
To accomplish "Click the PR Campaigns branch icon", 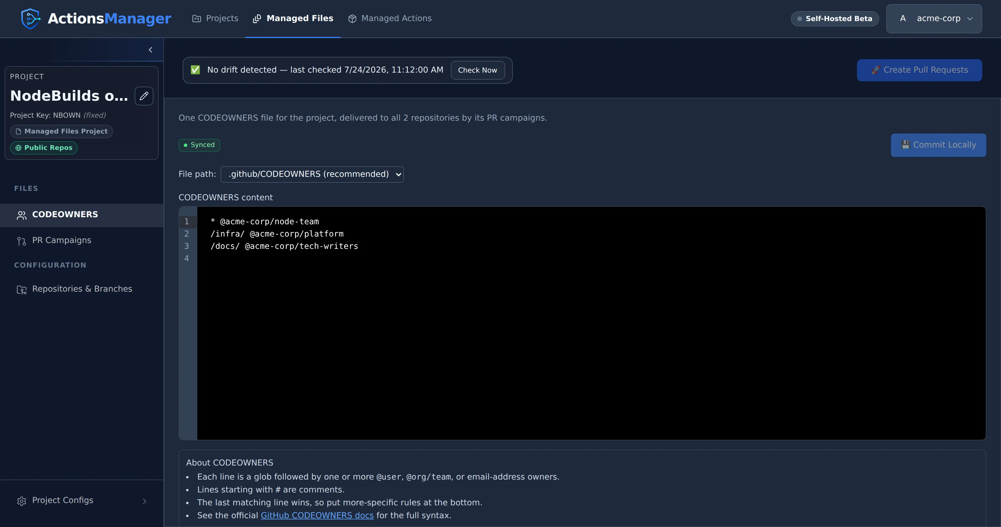I will 22,241.
